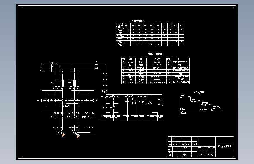Click the orange ground symbol beside M1
Viewport: 254px width, 164px height.
click(x=63, y=135)
